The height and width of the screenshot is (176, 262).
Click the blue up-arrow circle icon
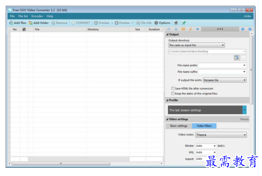click(x=250, y=29)
